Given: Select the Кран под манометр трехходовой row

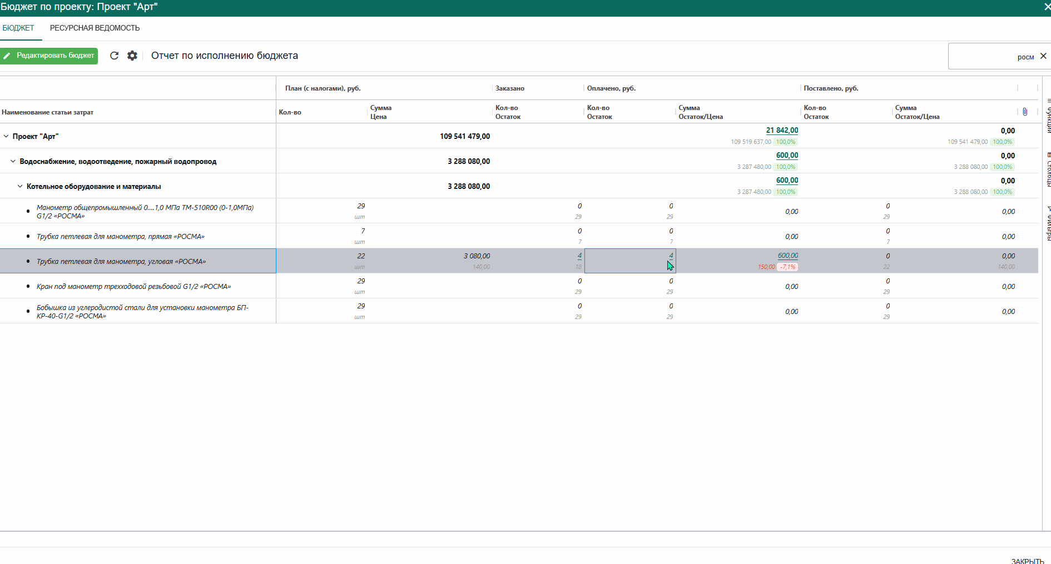Looking at the screenshot, I should tap(133, 287).
